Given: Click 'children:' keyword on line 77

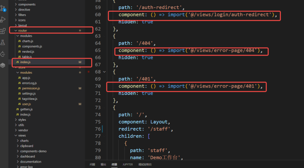Looking at the screenshot, I should point(131,136).
